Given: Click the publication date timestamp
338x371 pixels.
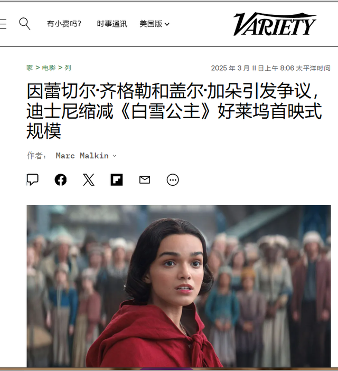Looking at the screenshot, I should [271, 68].
